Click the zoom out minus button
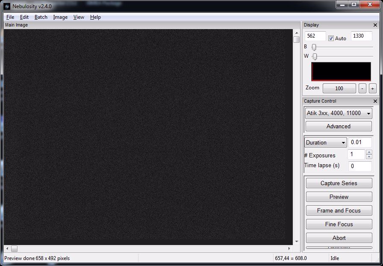Viewport: 383px width, 266px height. (x=362, y=89)
